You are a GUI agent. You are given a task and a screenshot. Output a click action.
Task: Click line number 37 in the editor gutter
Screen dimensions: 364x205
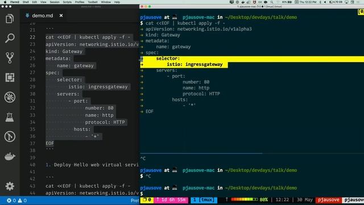(32, 143)
